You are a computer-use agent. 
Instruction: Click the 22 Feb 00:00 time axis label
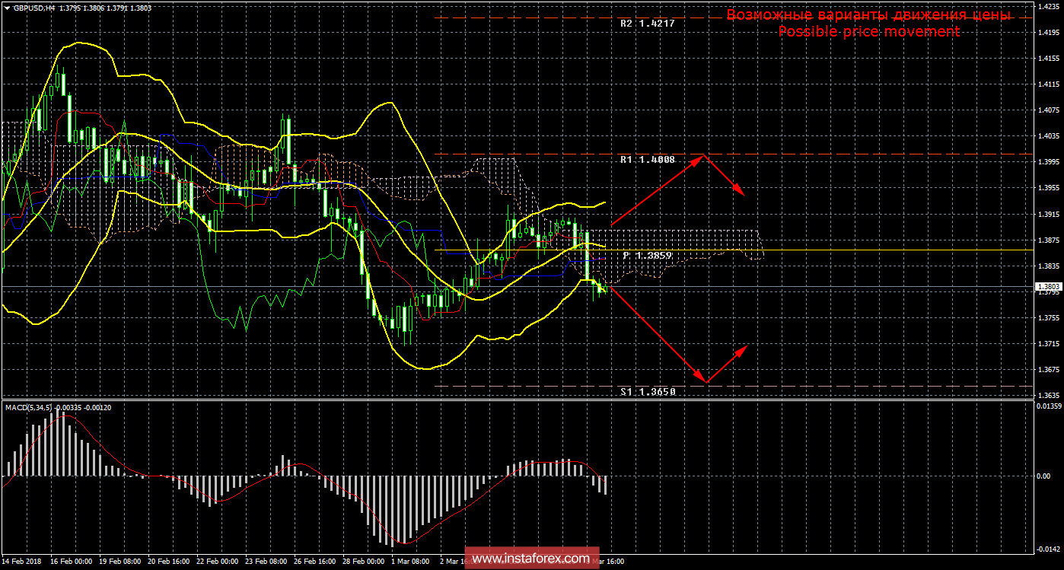218,562
